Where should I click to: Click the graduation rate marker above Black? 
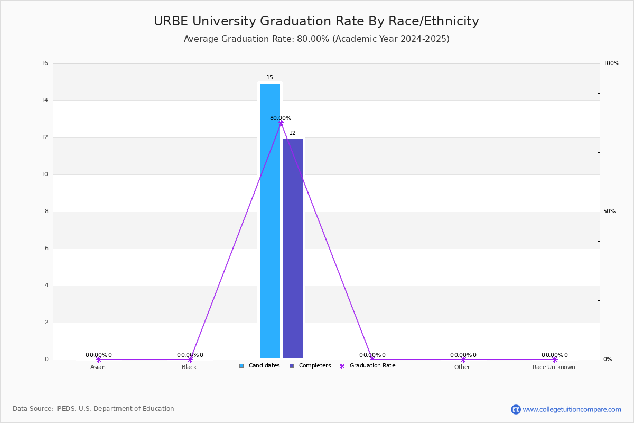(190, 360)
